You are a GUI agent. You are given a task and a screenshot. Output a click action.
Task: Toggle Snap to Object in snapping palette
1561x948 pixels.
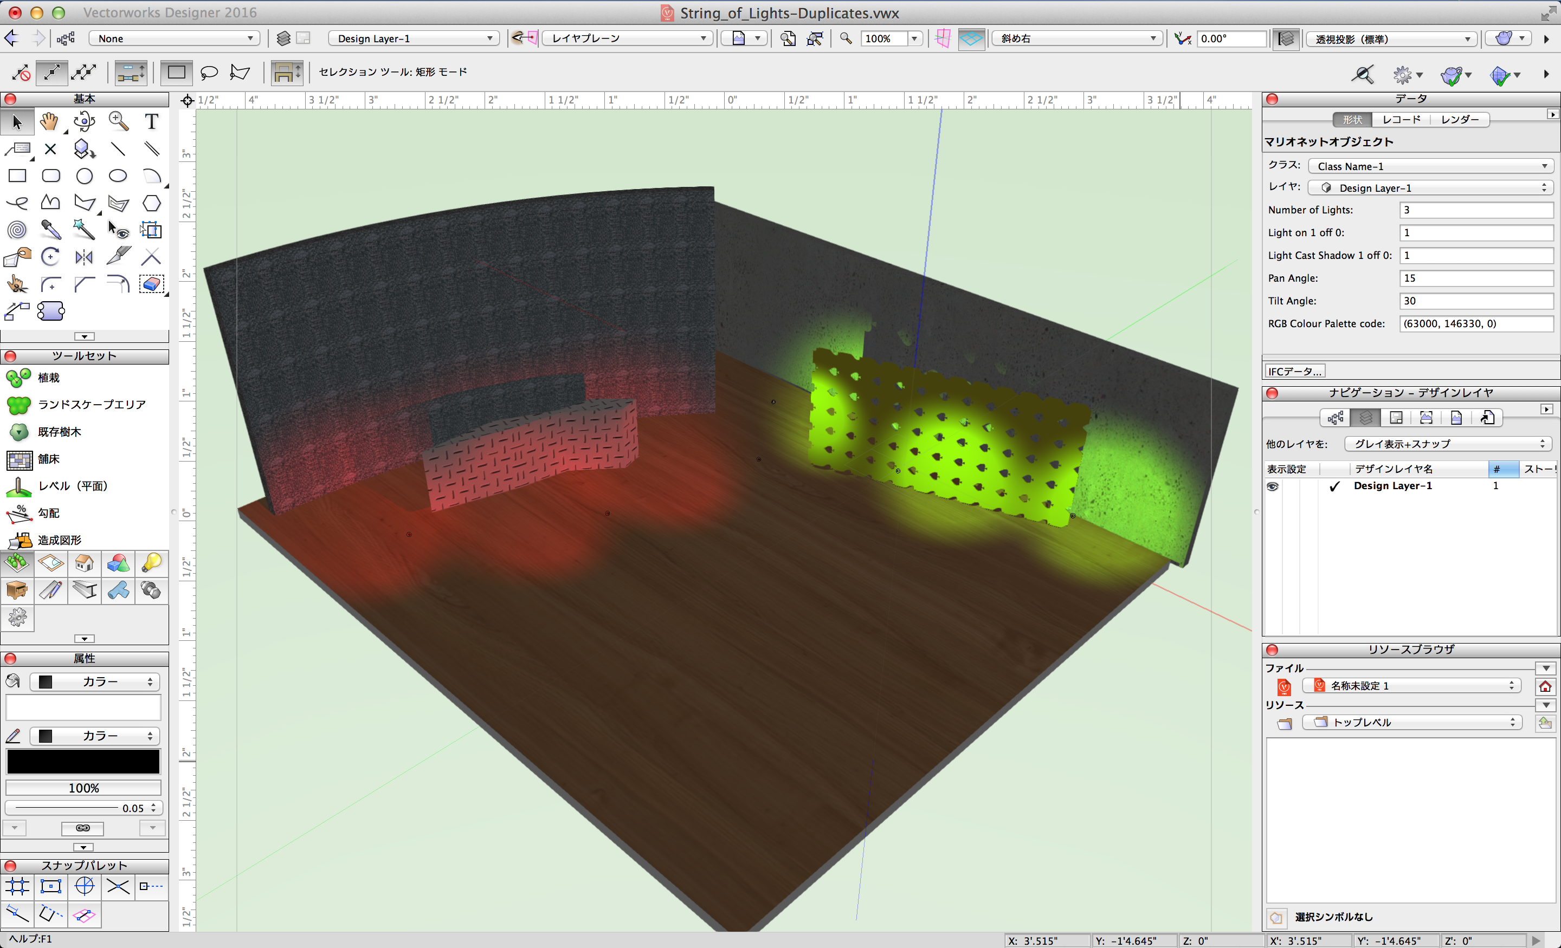coord(51,886)
